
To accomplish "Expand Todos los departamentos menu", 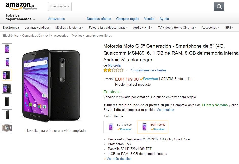I will click(20, 17).
